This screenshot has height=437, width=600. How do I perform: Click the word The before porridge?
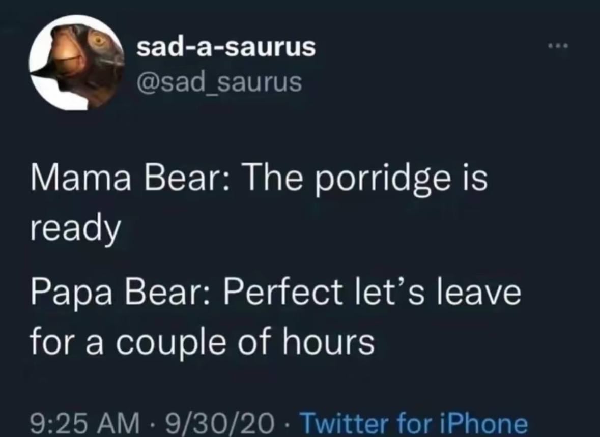pyautogui.click(x=272, y=179)
